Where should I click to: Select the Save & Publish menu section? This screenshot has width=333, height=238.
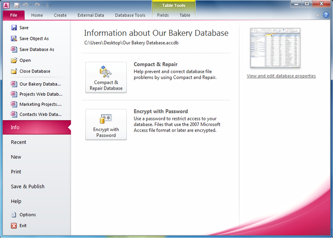click(x=28, y=187)
